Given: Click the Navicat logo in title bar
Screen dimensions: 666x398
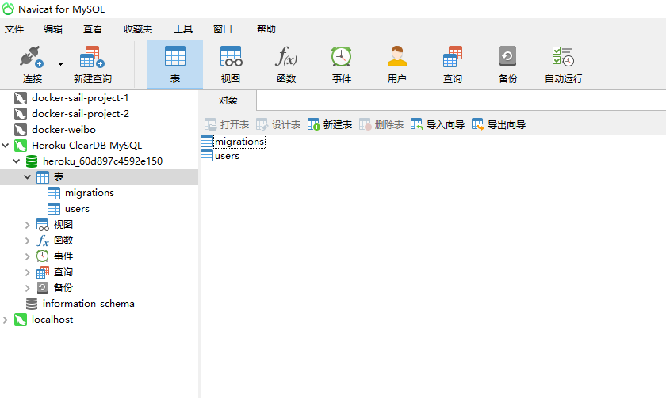Looking at the screenshot, I should 8,9.
